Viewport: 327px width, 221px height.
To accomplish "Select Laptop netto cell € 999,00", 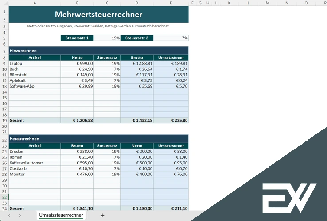I will click(x=77, y=64).
